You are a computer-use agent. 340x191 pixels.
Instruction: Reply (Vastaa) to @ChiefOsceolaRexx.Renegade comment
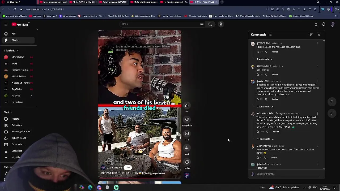click(276, 132)
